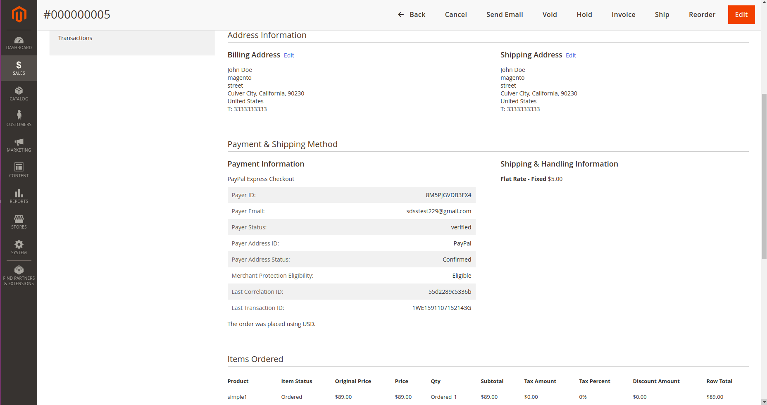Open Marketing via its megaphone icon

coord(19,144)
